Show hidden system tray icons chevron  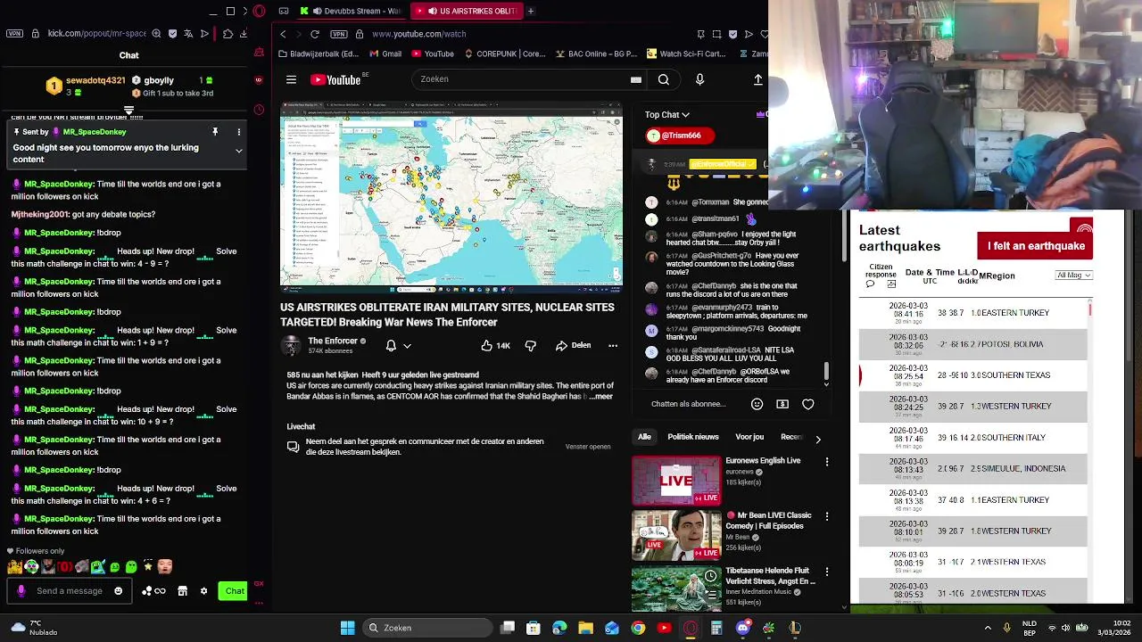(x=988, y=628)
